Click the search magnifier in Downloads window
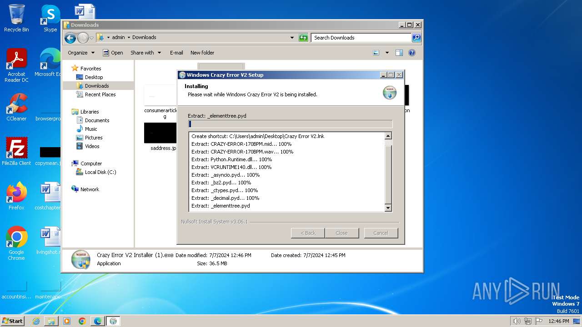 pos(416,38)
